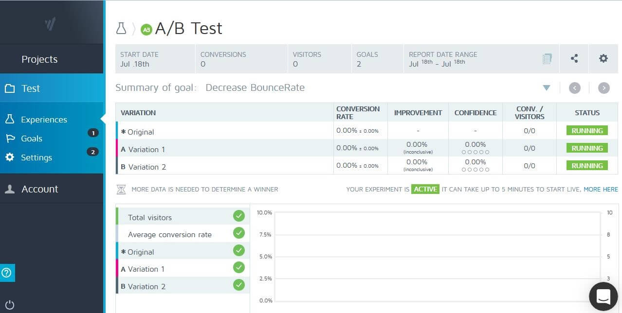Click the Report Date Range field
Image resolution: width=622 pixels, height=313 pixels.
click(443, 59)
